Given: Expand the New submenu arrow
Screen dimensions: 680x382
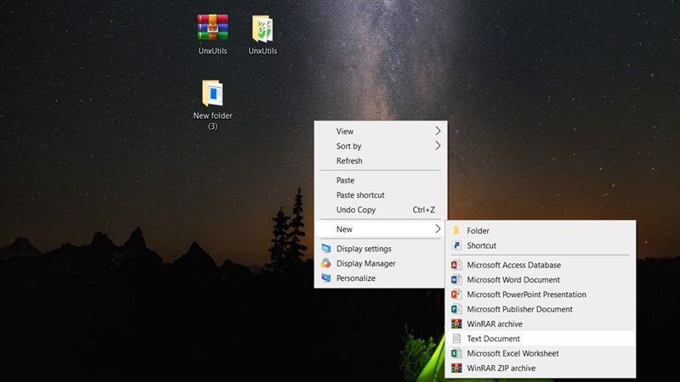Looking at the screenshot, I should [438, 229].
